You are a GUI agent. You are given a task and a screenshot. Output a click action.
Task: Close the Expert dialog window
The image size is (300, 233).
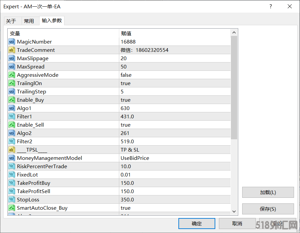tap(290, 6)
